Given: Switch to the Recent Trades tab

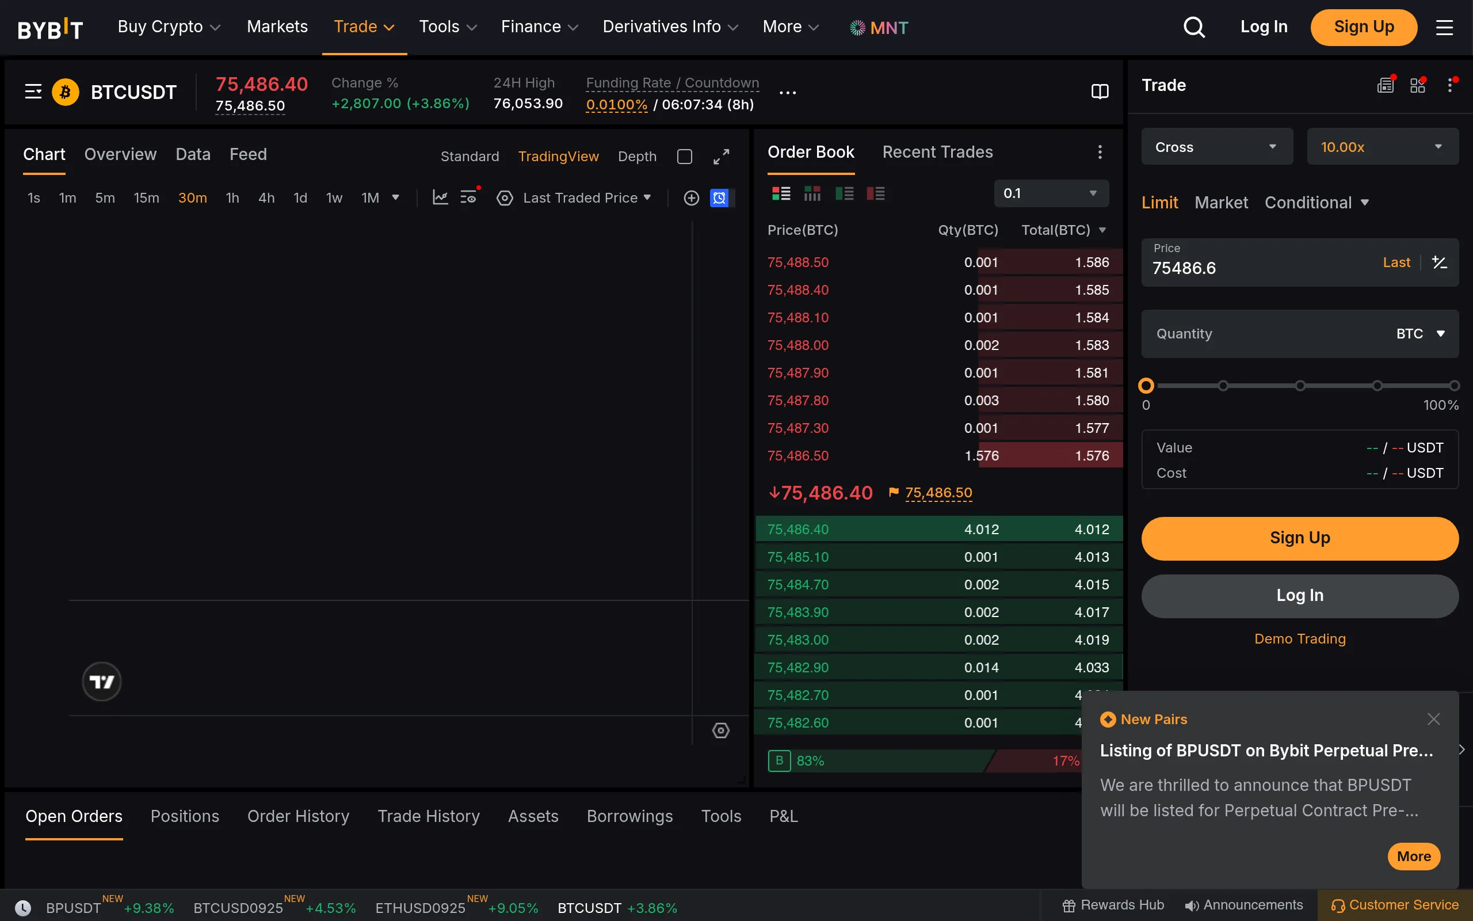Looking at the screenshot, I should (937, 151).
